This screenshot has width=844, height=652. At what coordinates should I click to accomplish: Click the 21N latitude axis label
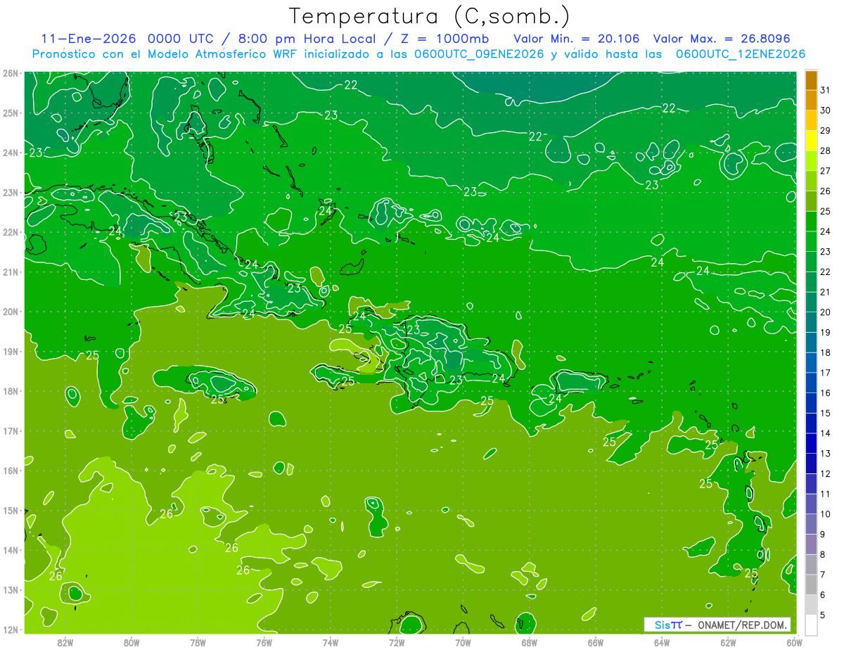point(10,271)
